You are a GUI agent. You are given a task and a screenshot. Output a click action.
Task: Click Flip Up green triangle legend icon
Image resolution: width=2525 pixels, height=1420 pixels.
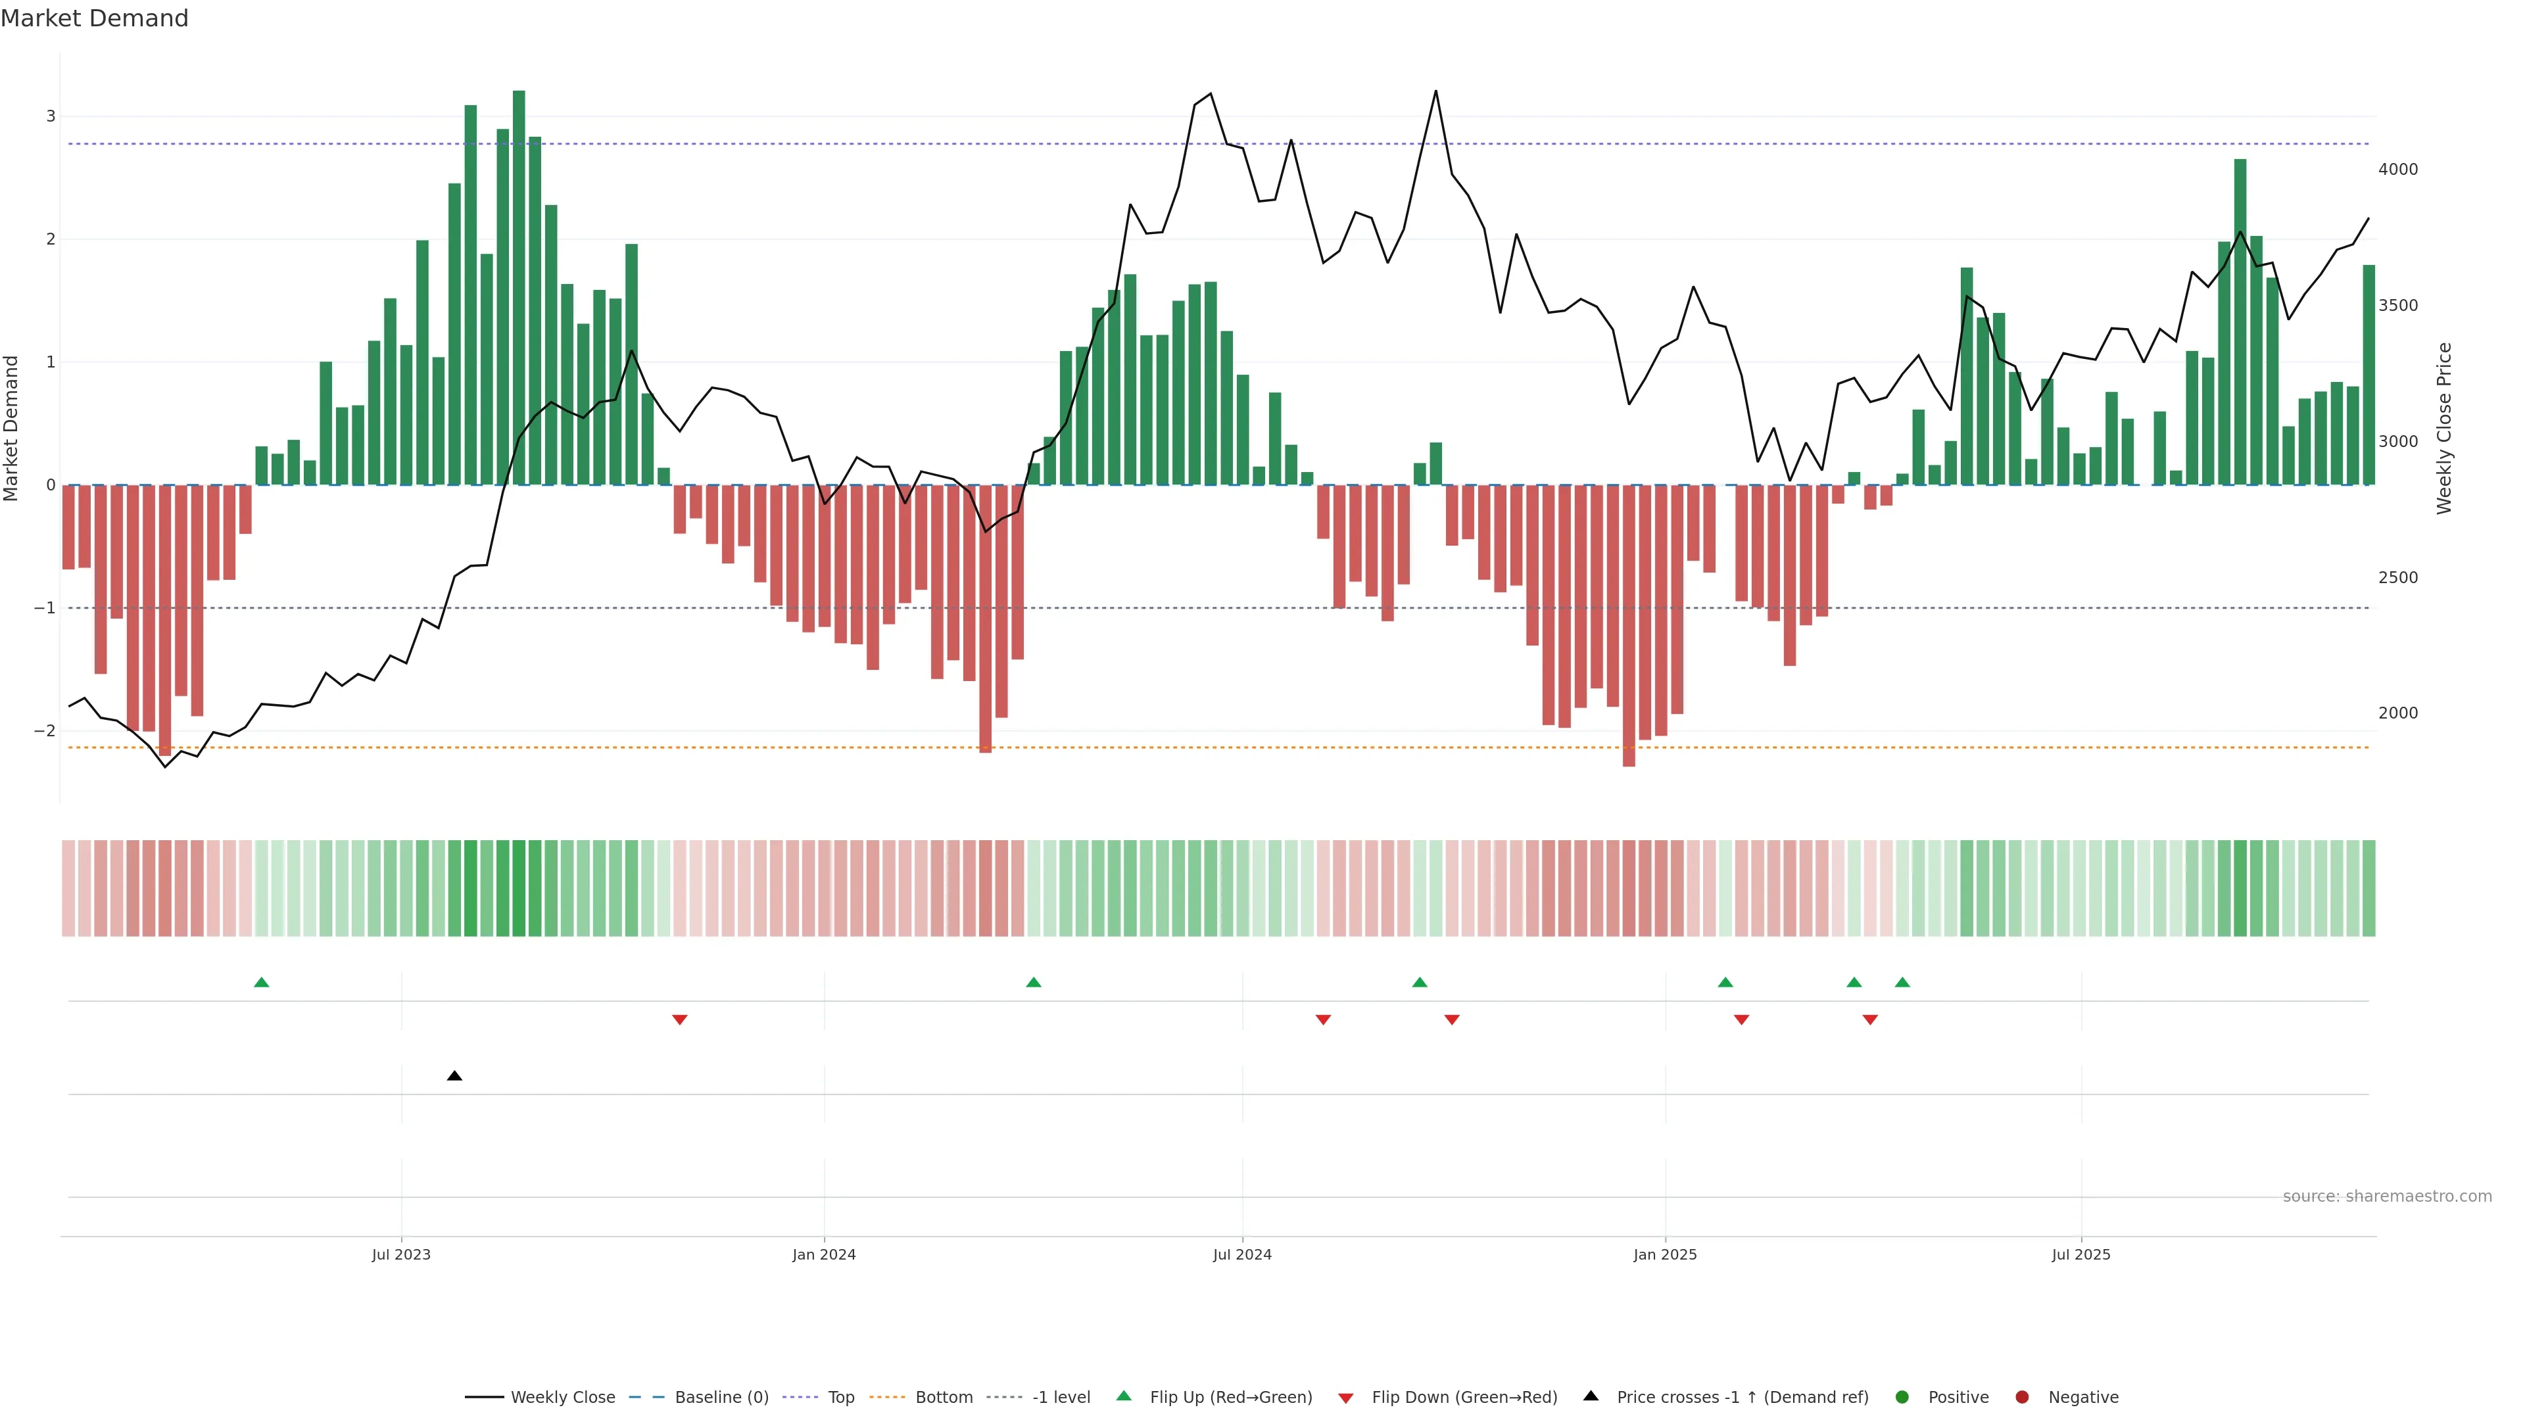coord(1124,1396)
